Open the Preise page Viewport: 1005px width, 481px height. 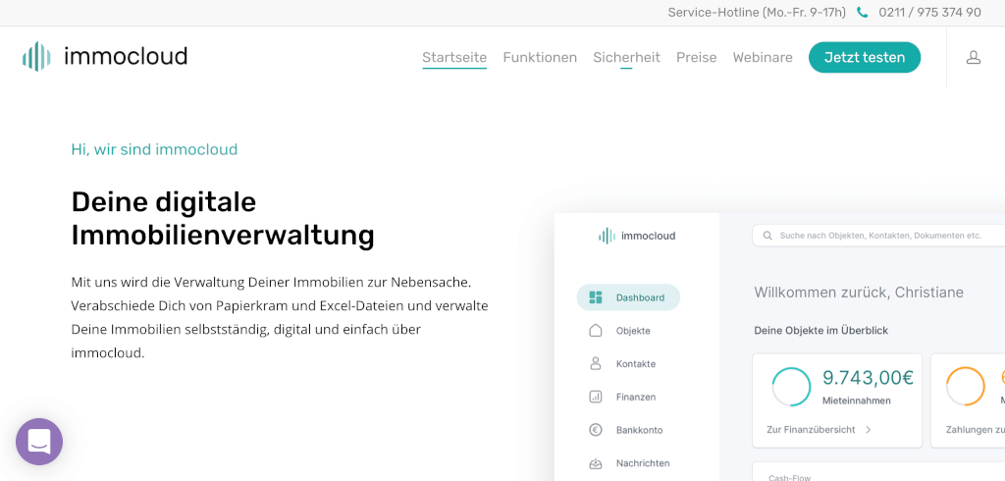coord(696,58)
